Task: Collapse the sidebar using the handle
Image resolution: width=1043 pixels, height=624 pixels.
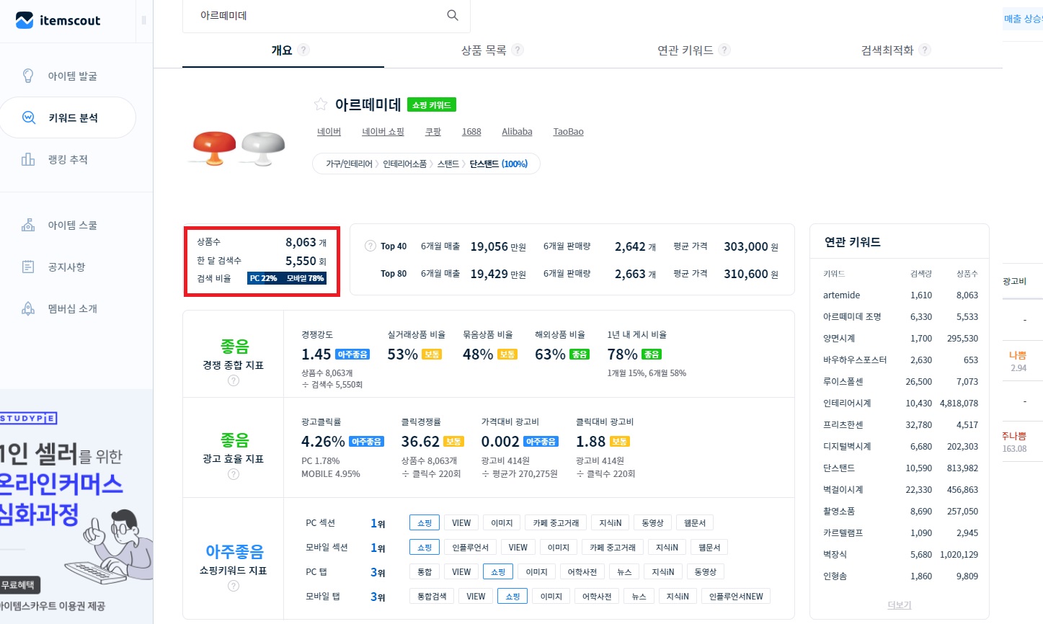Action: pyautogui.click(x=143, y=20)
